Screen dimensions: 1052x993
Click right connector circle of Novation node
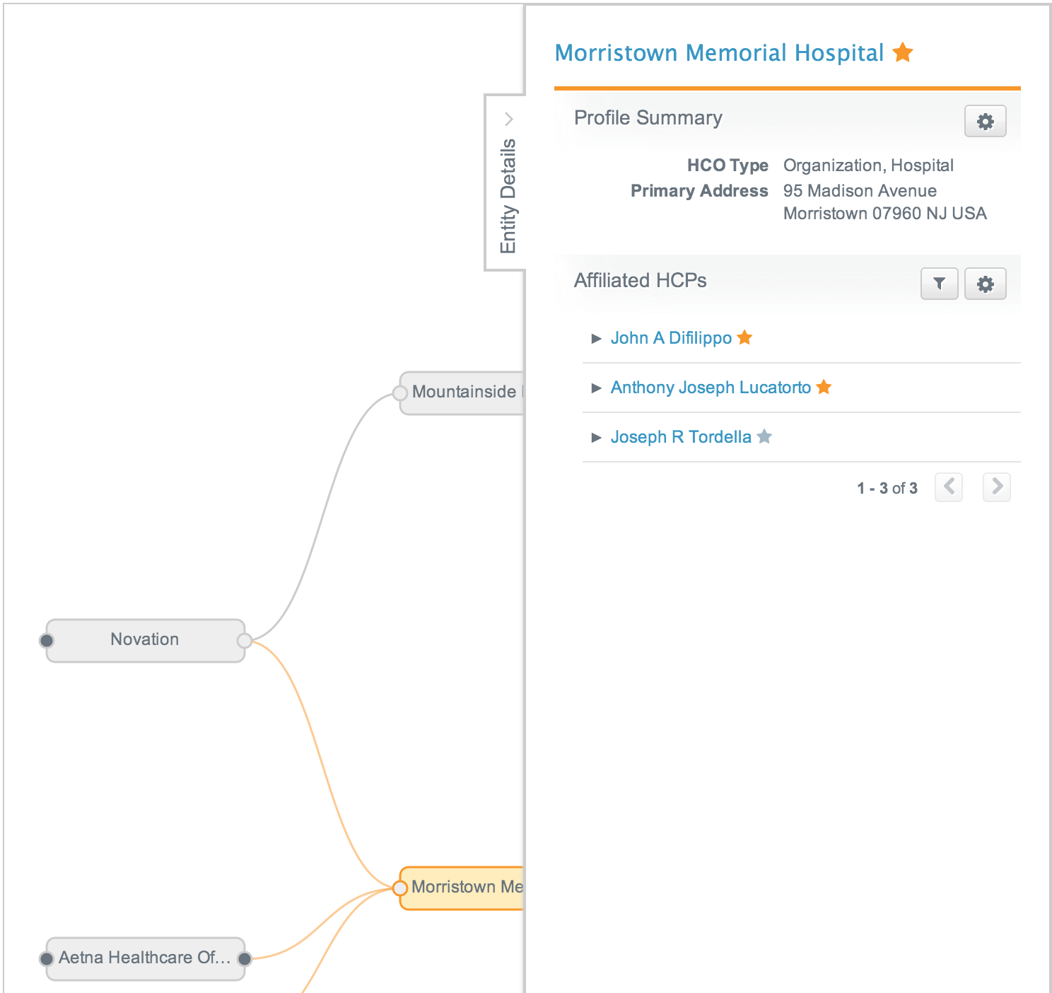coord(245,641)
